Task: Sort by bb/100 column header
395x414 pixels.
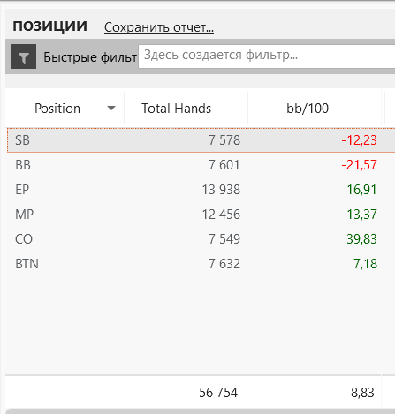Action: click(308, 109)
